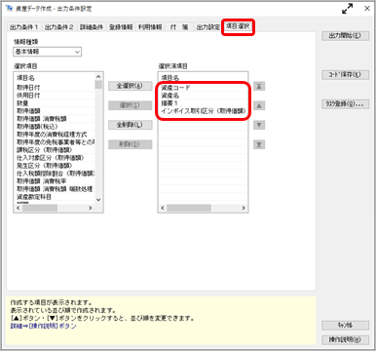The image size is (376, 351).
Task: Click the キャンセル button
Action: (345, 325)
